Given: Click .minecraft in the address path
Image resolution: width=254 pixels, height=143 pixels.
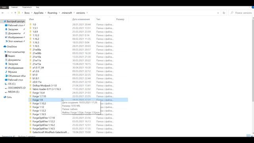Looking at the screenshot, I should [x=67, y=13].
